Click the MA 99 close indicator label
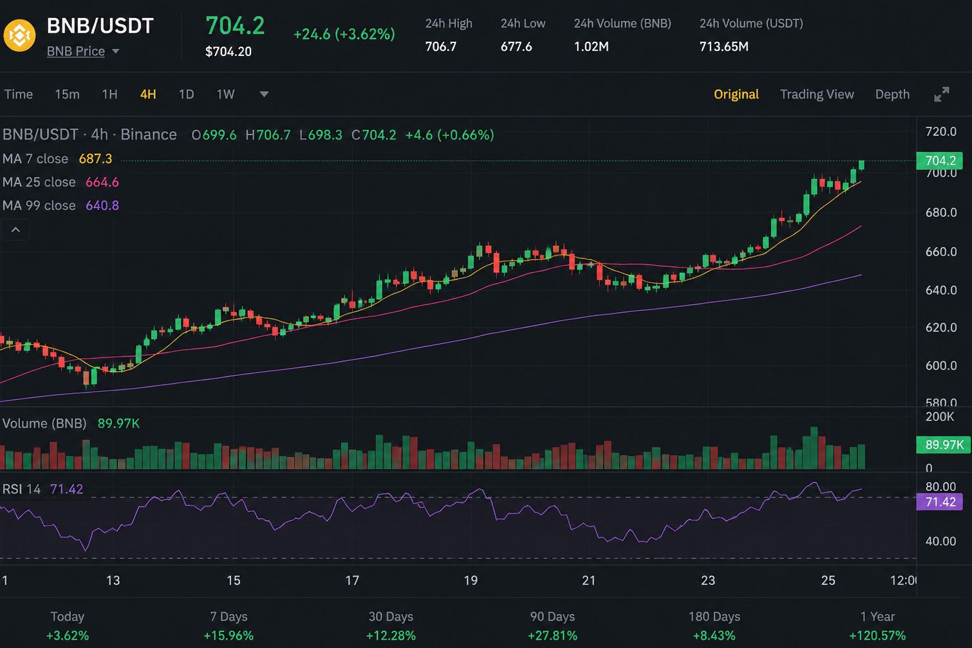The image size is (972, 648). pos(39,205)
